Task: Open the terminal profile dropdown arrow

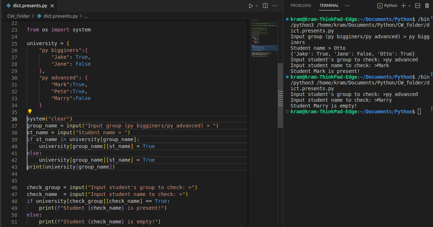Action: pos(409,5)
